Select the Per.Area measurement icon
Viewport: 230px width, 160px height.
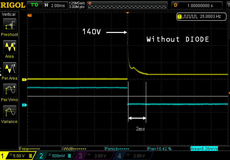[9, 69]
